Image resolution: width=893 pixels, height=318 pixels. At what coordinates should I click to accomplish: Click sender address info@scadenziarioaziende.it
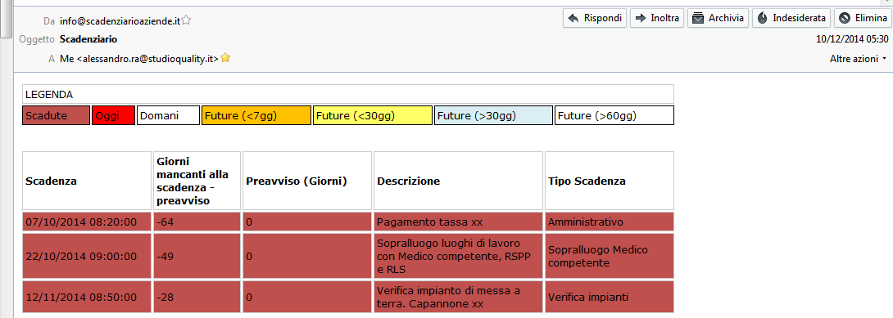click(120, 21)
